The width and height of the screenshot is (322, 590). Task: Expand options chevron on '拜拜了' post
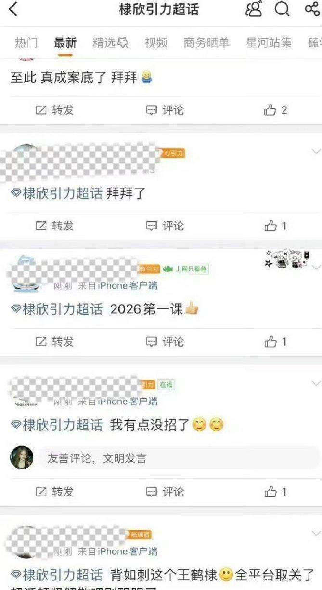[316, 151]
